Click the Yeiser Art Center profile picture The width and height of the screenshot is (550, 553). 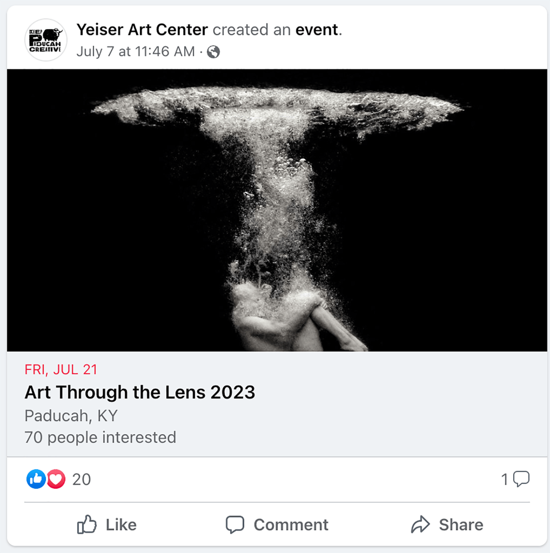45,39
